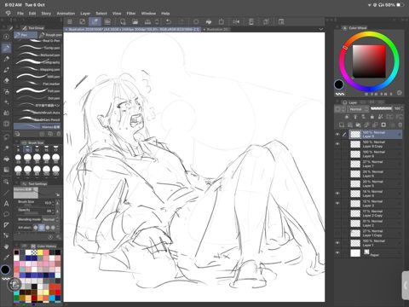The height and width of the screenshot is (307, 409).
Task: Select the Real G-Pen sub tool
Action: coord(38,41)
